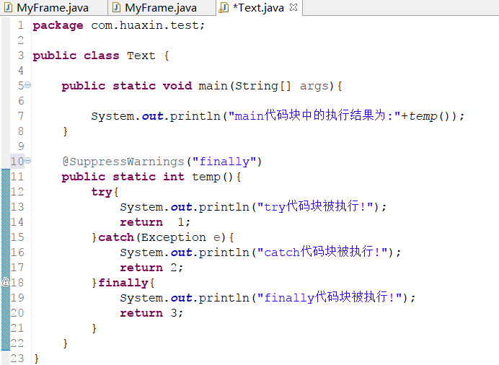Collapse the main method fold at line 5
This screenshot has height=365, width=499.
(28, 85)
